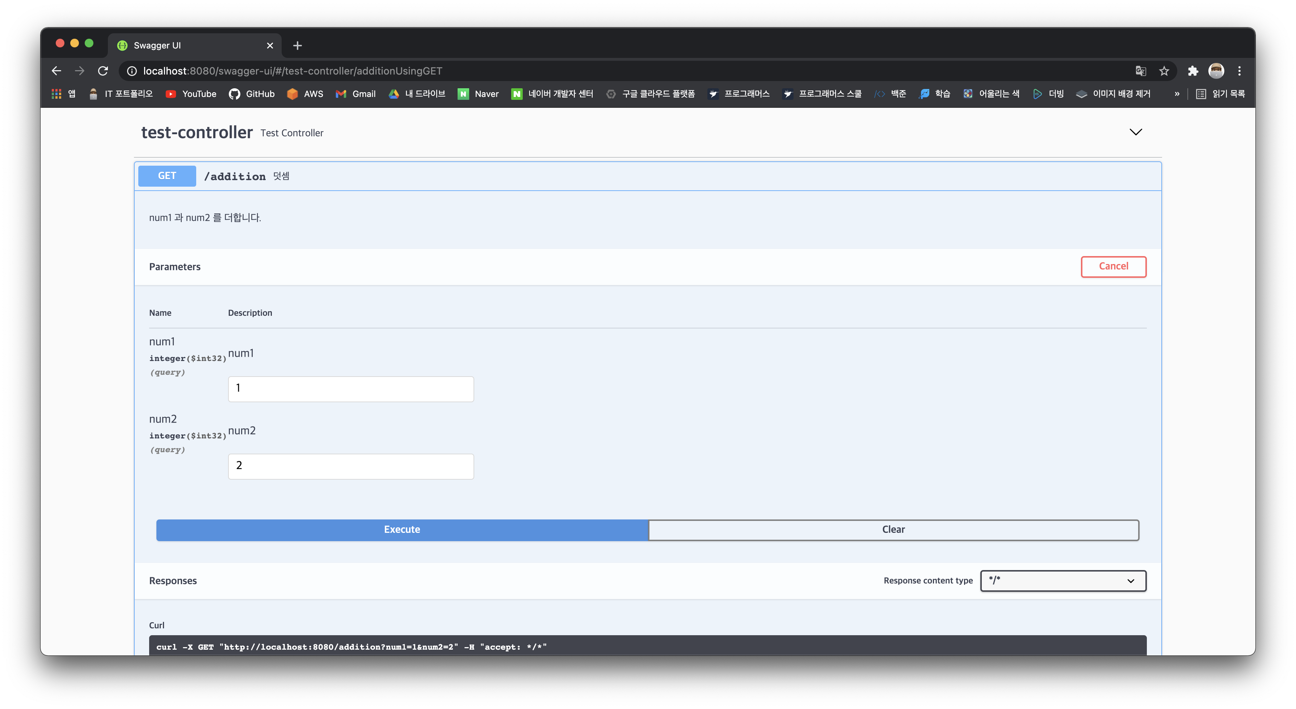Click the site information icon
Image resolution: width=1296 pixels, height=709 pixels.
pos(132,71)
